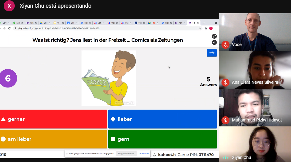Click the muted mic icon on Ana Clara's tile
The image size is (291, 162).
[x=225, y=82]
